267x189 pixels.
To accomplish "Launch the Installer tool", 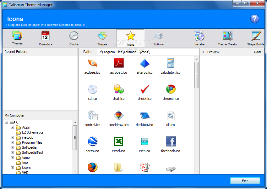I will pyautogui.click(x=199, y=38).
